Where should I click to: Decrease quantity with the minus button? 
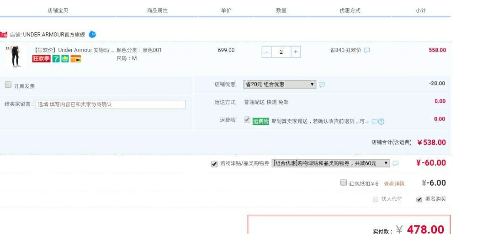(x=267, y=52)
